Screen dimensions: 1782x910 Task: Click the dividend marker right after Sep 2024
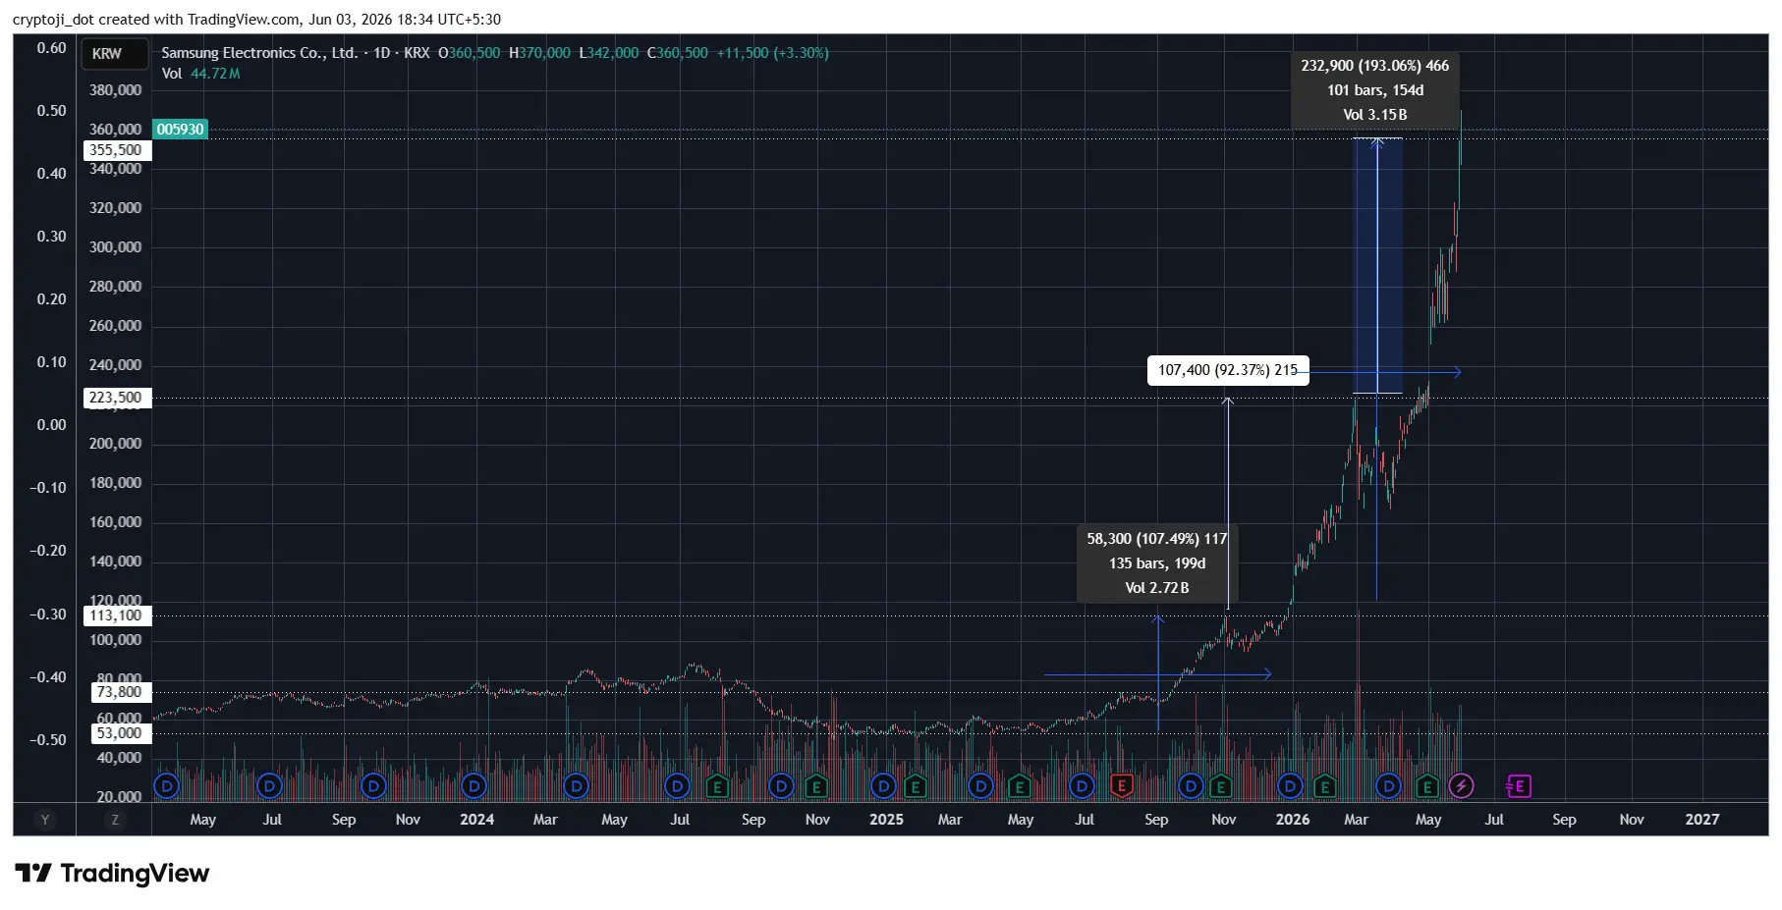coord(781,786)
